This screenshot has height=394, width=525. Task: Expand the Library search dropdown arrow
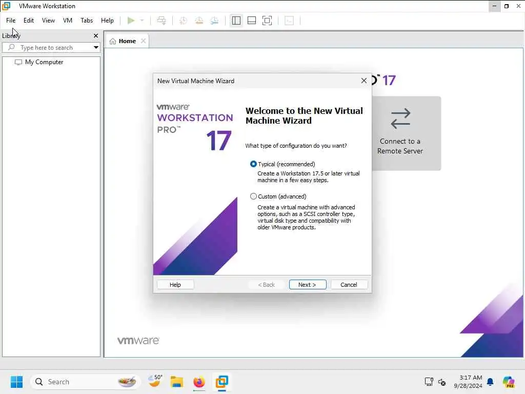click(96, 48)
